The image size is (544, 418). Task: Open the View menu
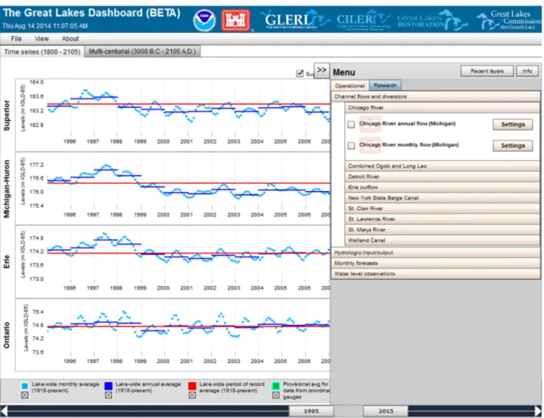[42, 38]
